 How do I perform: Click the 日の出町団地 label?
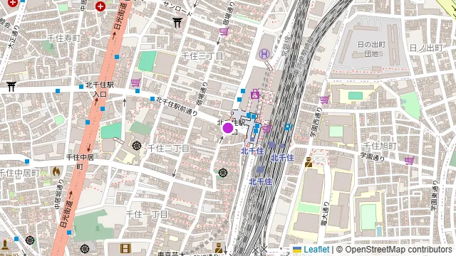371,49
